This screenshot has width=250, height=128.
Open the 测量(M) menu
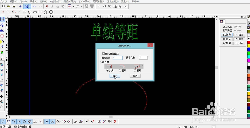click(125, 1)
